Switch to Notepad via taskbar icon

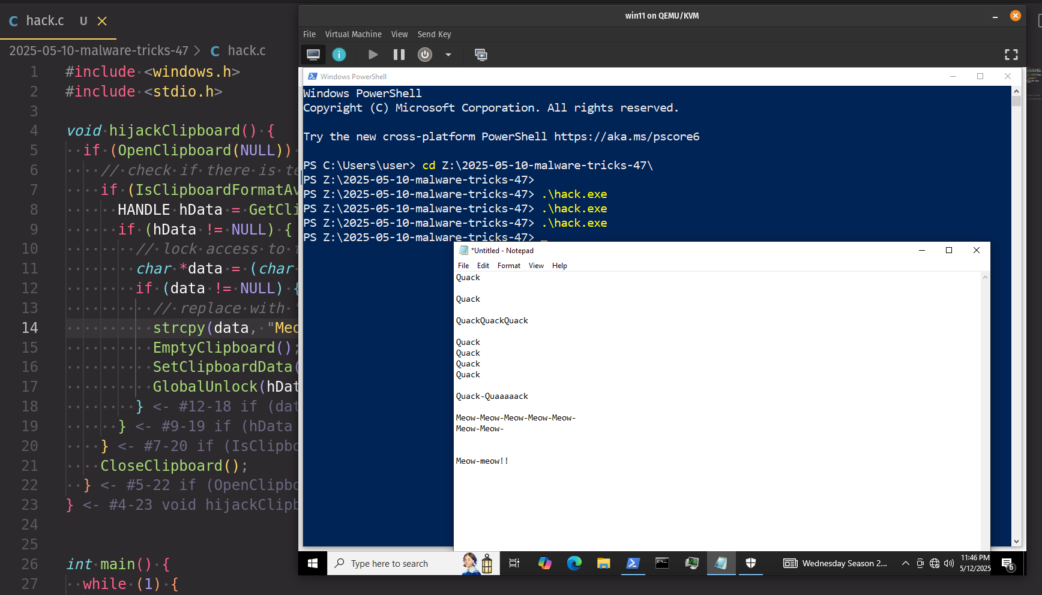point(721,563)
